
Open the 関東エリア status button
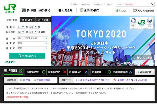pyautogui.click(x=36, y=72)
